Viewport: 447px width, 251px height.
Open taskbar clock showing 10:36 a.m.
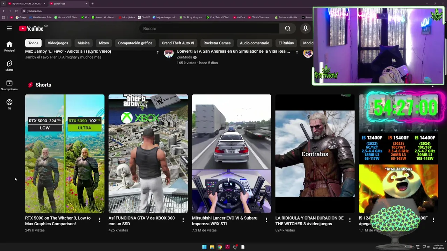pos(439,247)
